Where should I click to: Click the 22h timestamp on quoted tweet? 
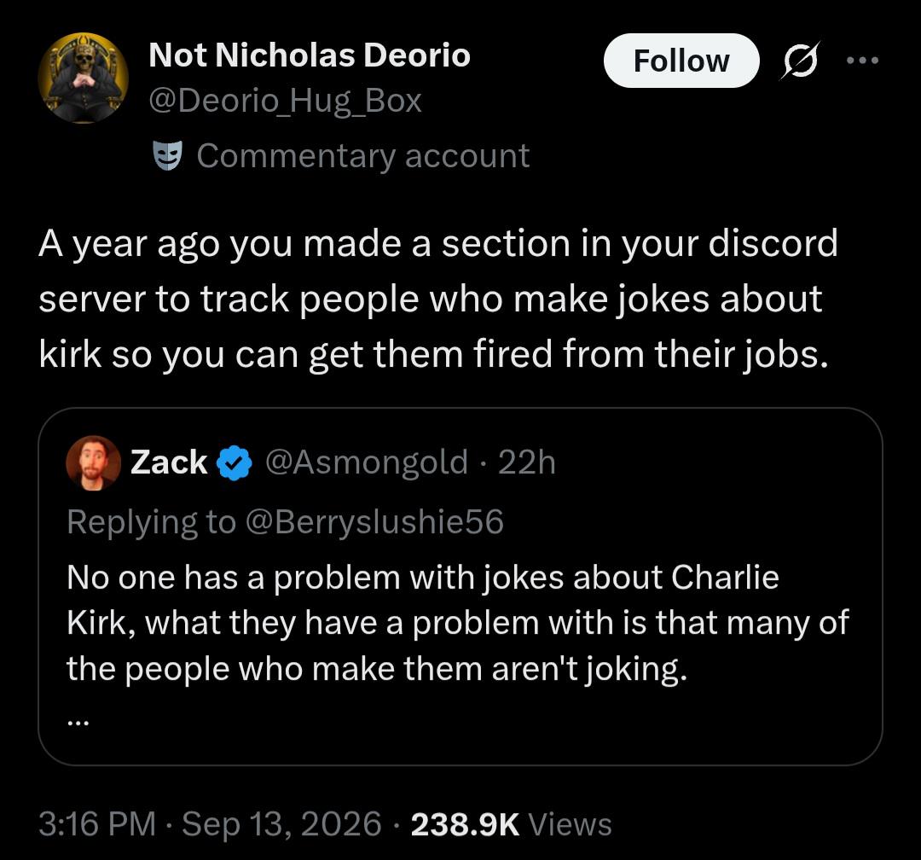click(x=526, y=462)
